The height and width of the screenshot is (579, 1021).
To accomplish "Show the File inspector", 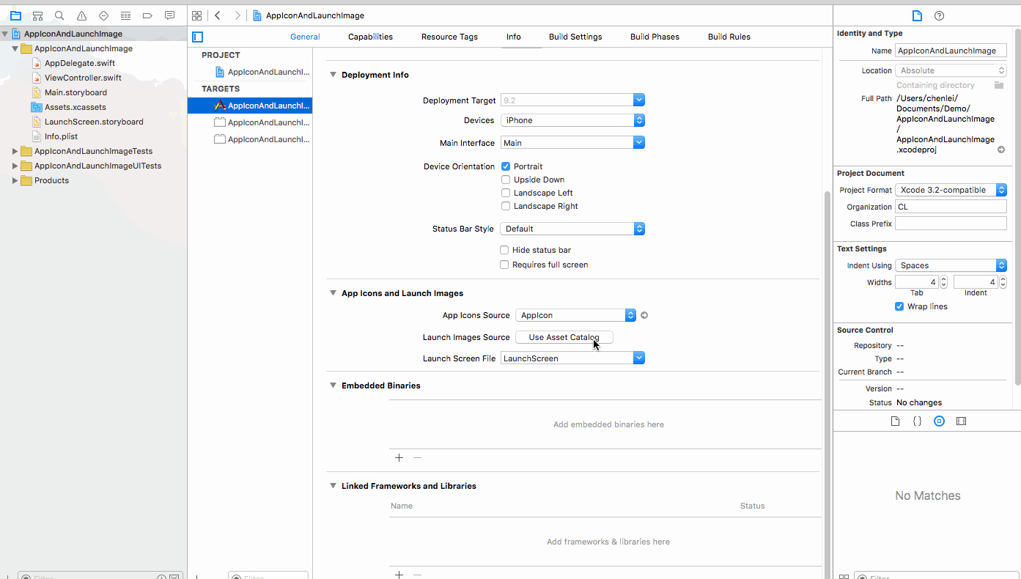I will coord(916,15).
